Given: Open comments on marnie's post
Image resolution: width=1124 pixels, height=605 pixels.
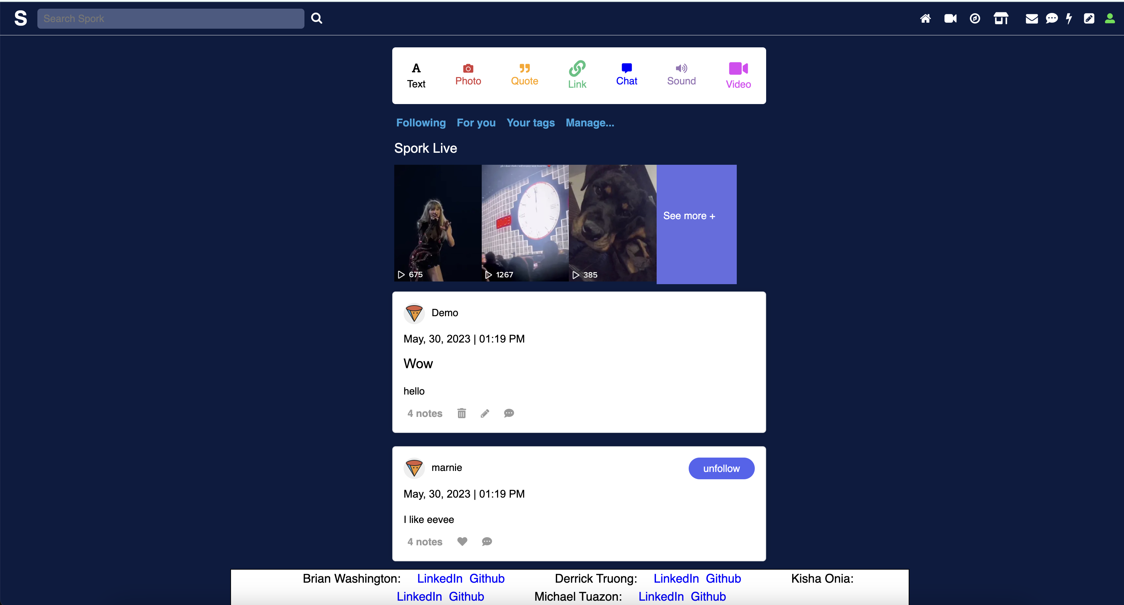Looking at the screenshot, I should point(487,542).
